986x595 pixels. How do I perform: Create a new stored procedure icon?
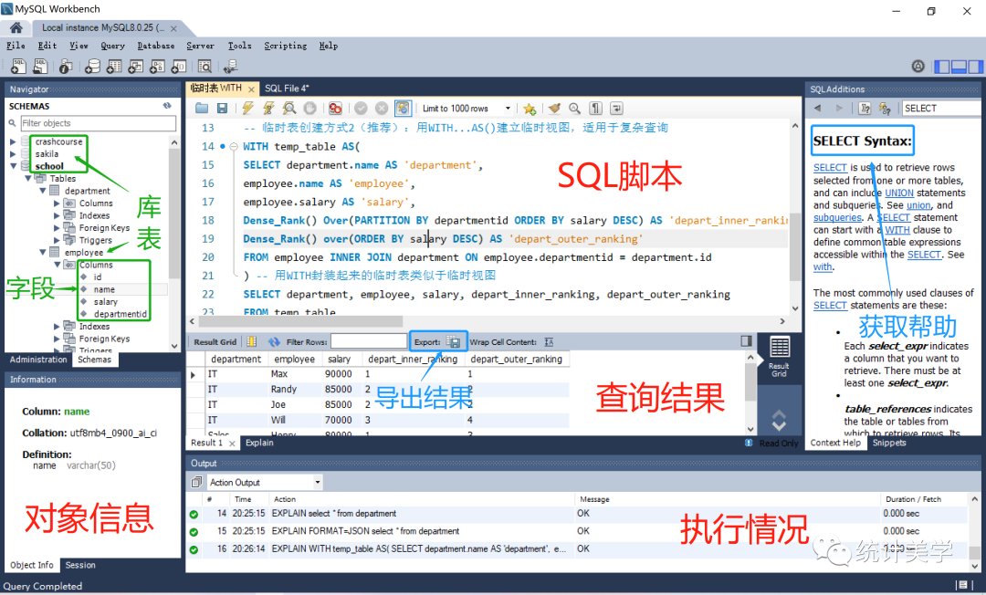coord(157,66)
